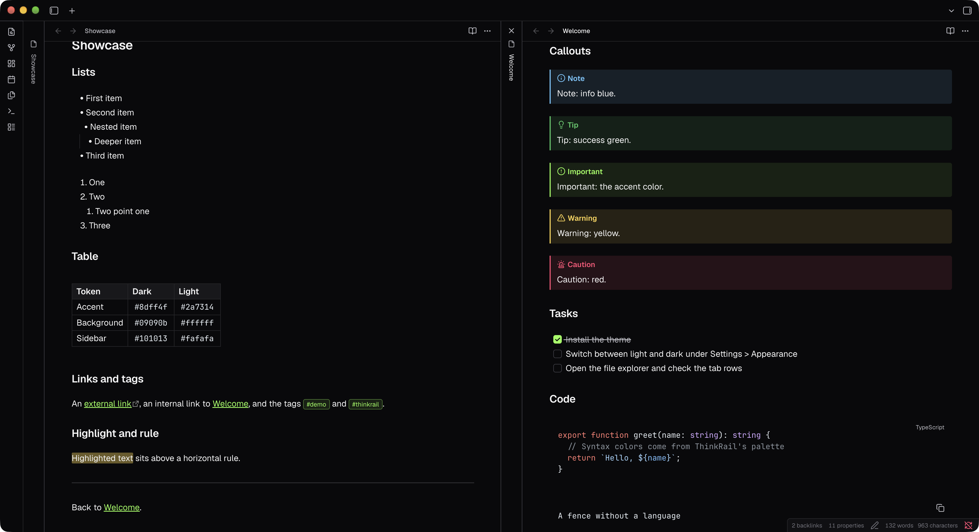
Task: Open daily note calendar icon
Action: pyautogui.click(x=11, y=79)
